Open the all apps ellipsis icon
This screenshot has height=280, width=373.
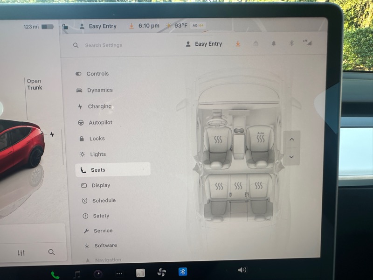pos(119,273)
